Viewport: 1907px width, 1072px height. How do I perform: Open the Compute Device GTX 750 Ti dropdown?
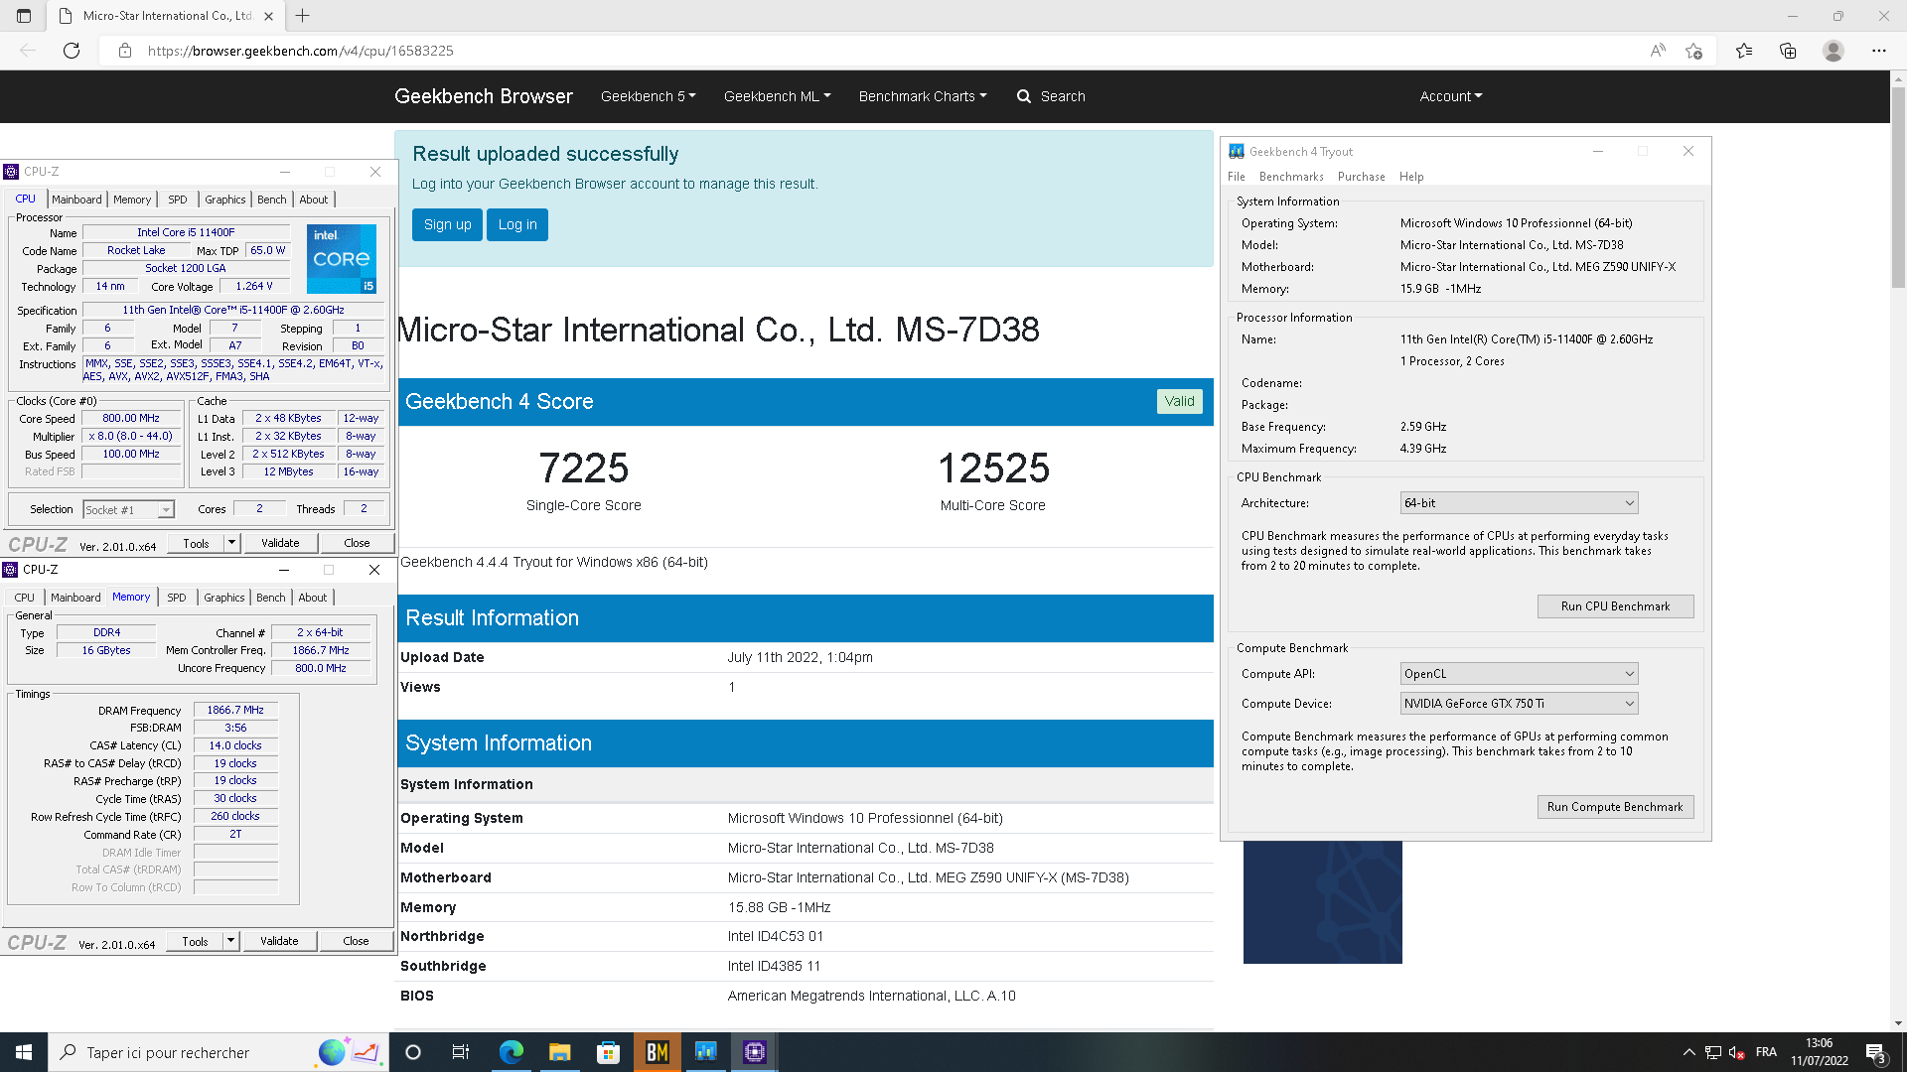(1519, 704)
